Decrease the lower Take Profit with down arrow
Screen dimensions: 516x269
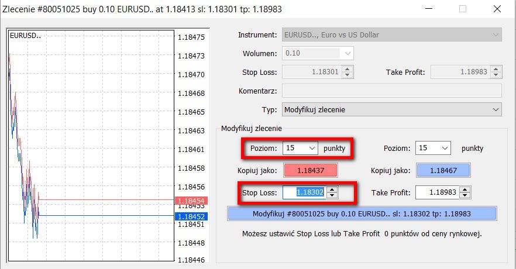point(465,195)
